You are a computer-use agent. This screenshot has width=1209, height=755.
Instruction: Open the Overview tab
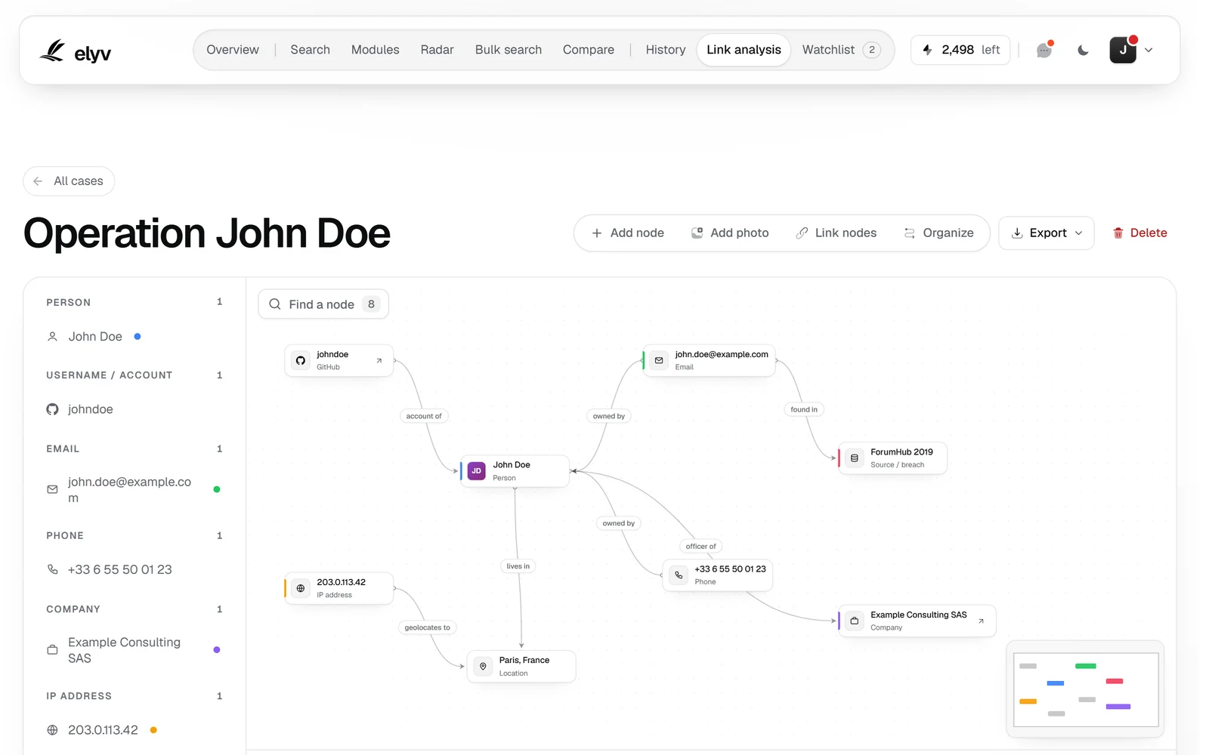[233, 50]
